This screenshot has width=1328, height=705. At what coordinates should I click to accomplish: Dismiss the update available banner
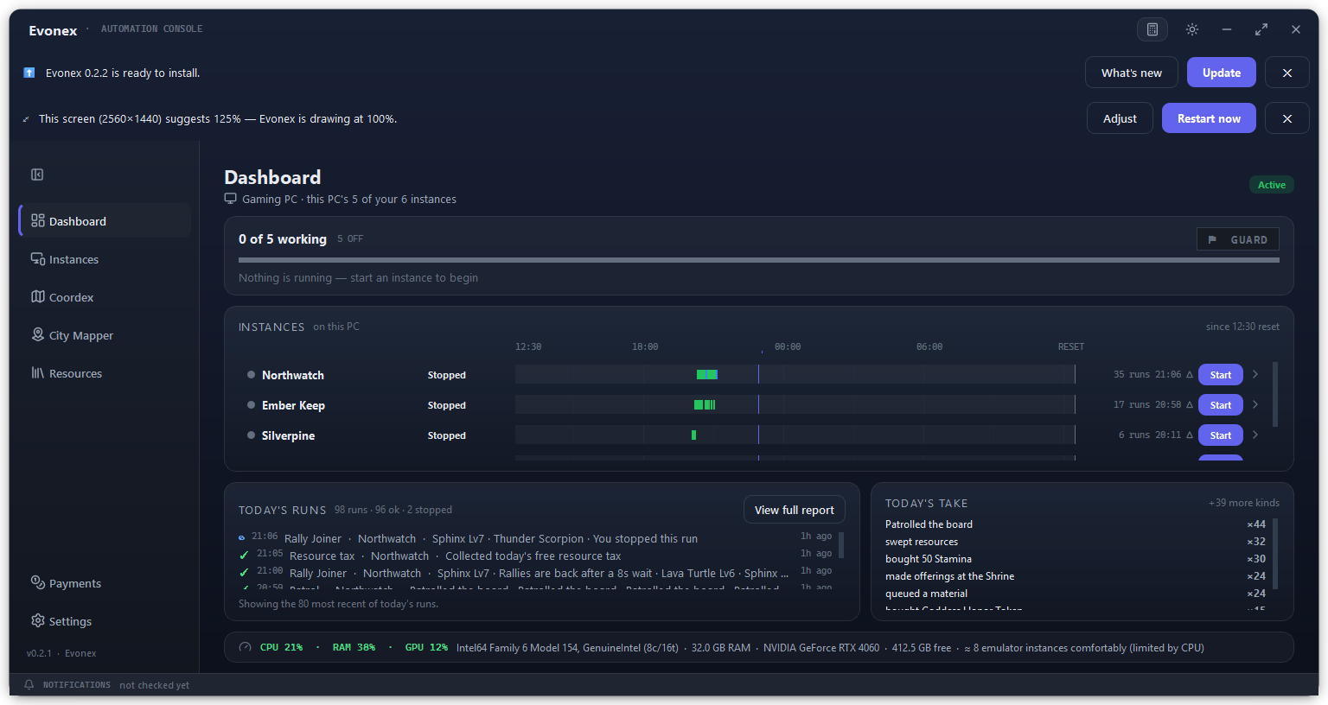[x=1287, y=73]
